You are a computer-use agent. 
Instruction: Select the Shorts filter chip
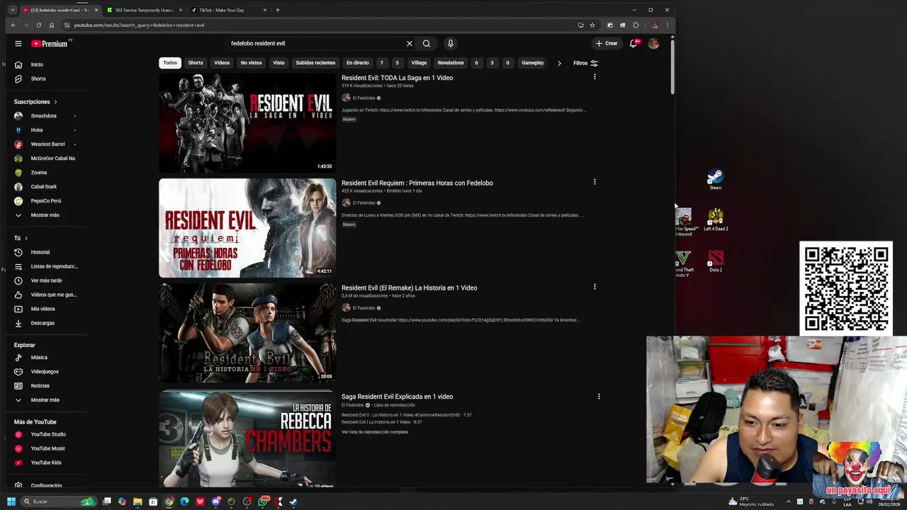196,63
